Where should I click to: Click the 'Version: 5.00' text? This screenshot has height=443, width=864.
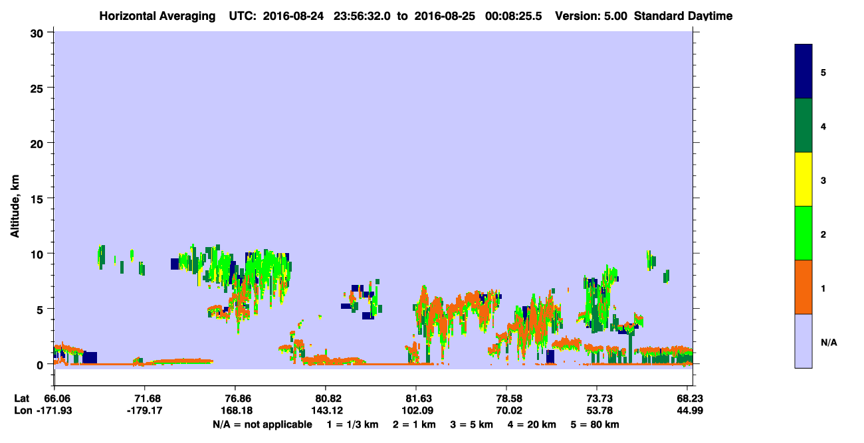pos(592,16)
